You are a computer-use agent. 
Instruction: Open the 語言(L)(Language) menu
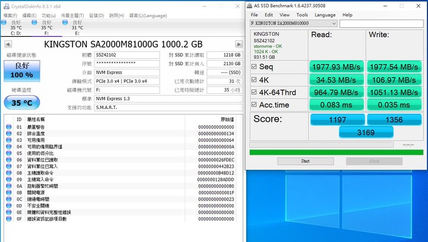pyautogui.click(x=148, y=15)
